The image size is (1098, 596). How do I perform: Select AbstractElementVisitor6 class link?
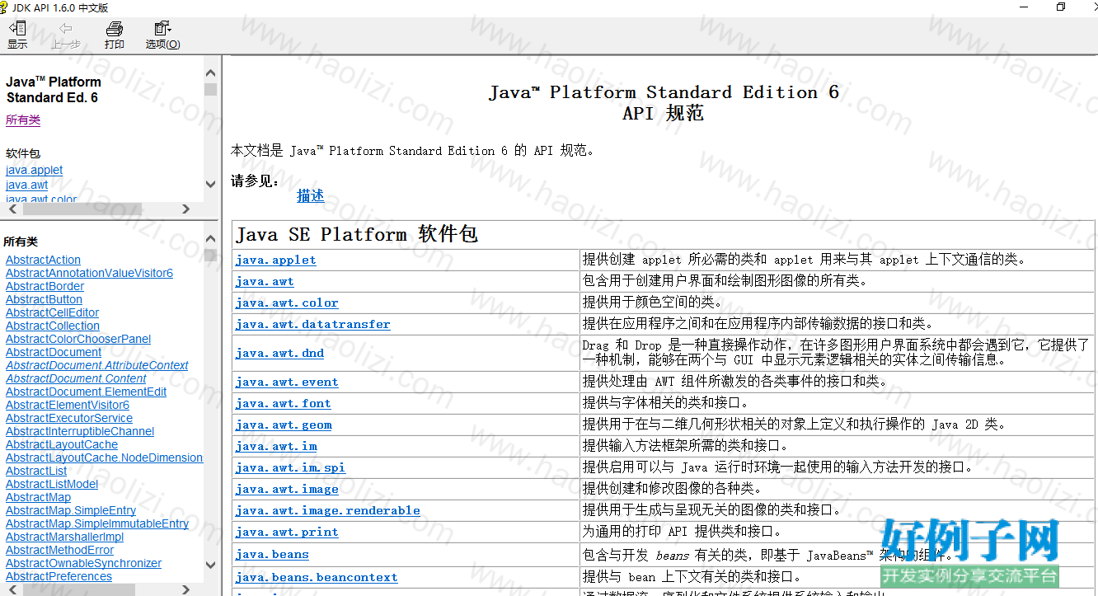68,405
